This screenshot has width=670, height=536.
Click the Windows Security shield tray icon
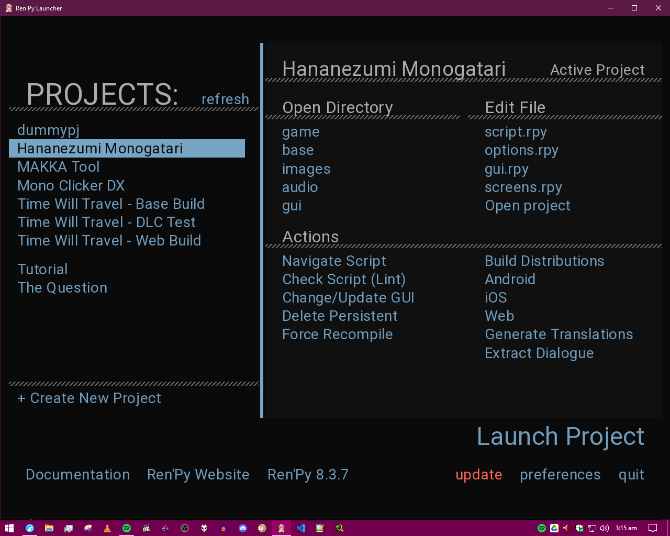579,528
